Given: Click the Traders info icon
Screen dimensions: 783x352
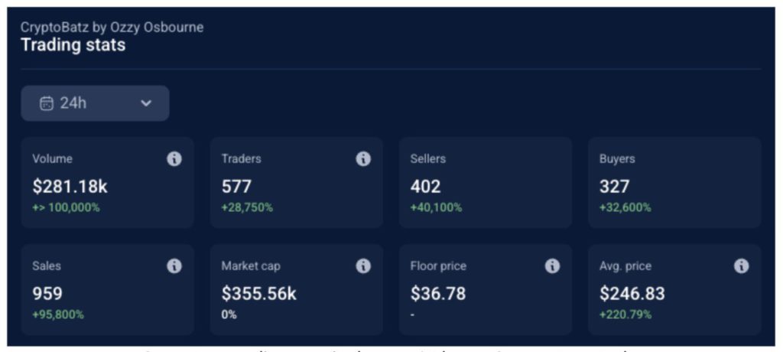Looking at the screenshot, I should [x=363, y=159].
